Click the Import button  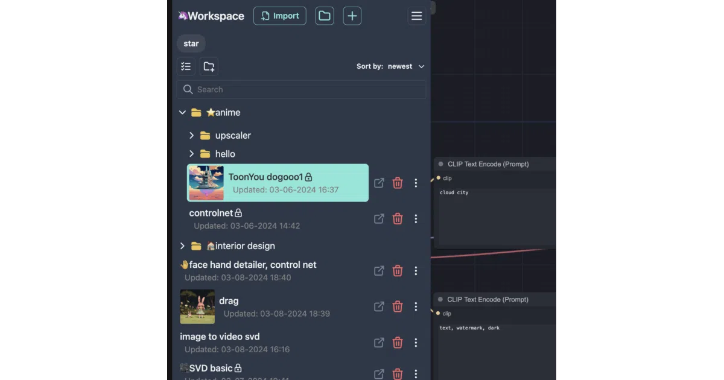click(279, 16)
